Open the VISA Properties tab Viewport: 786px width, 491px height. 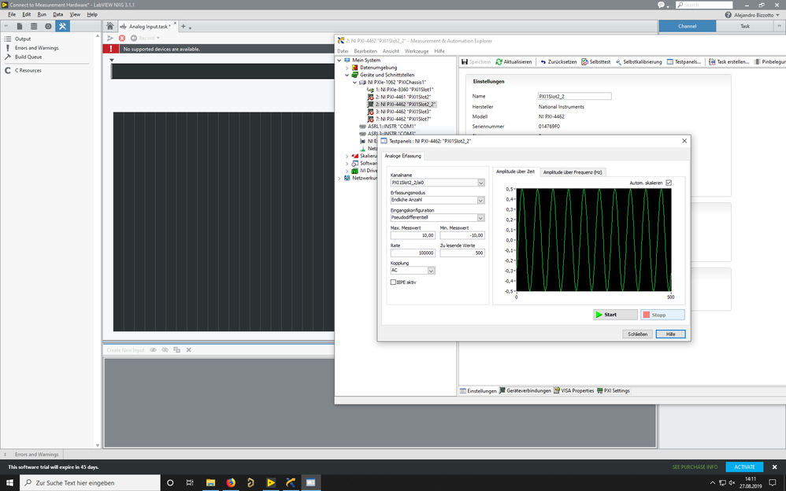(x=574, y=391)
